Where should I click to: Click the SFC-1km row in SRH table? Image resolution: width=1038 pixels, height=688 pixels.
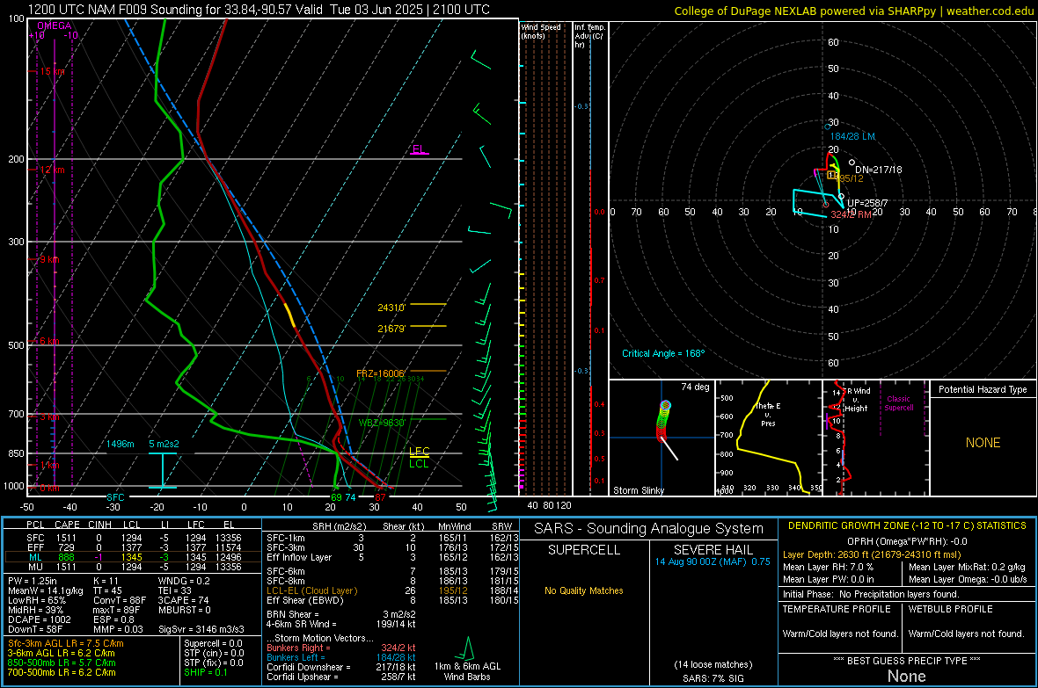coord(392,538)
